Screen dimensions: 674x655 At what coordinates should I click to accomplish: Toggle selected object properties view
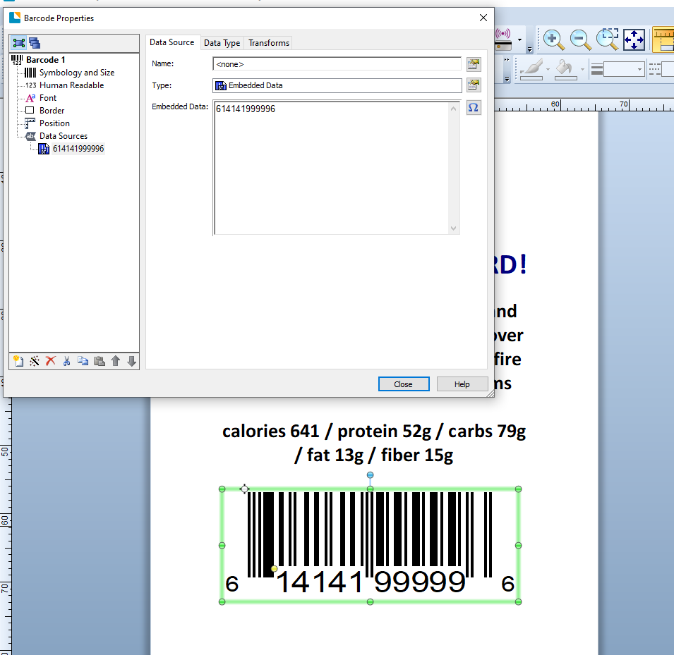point(19,43)
